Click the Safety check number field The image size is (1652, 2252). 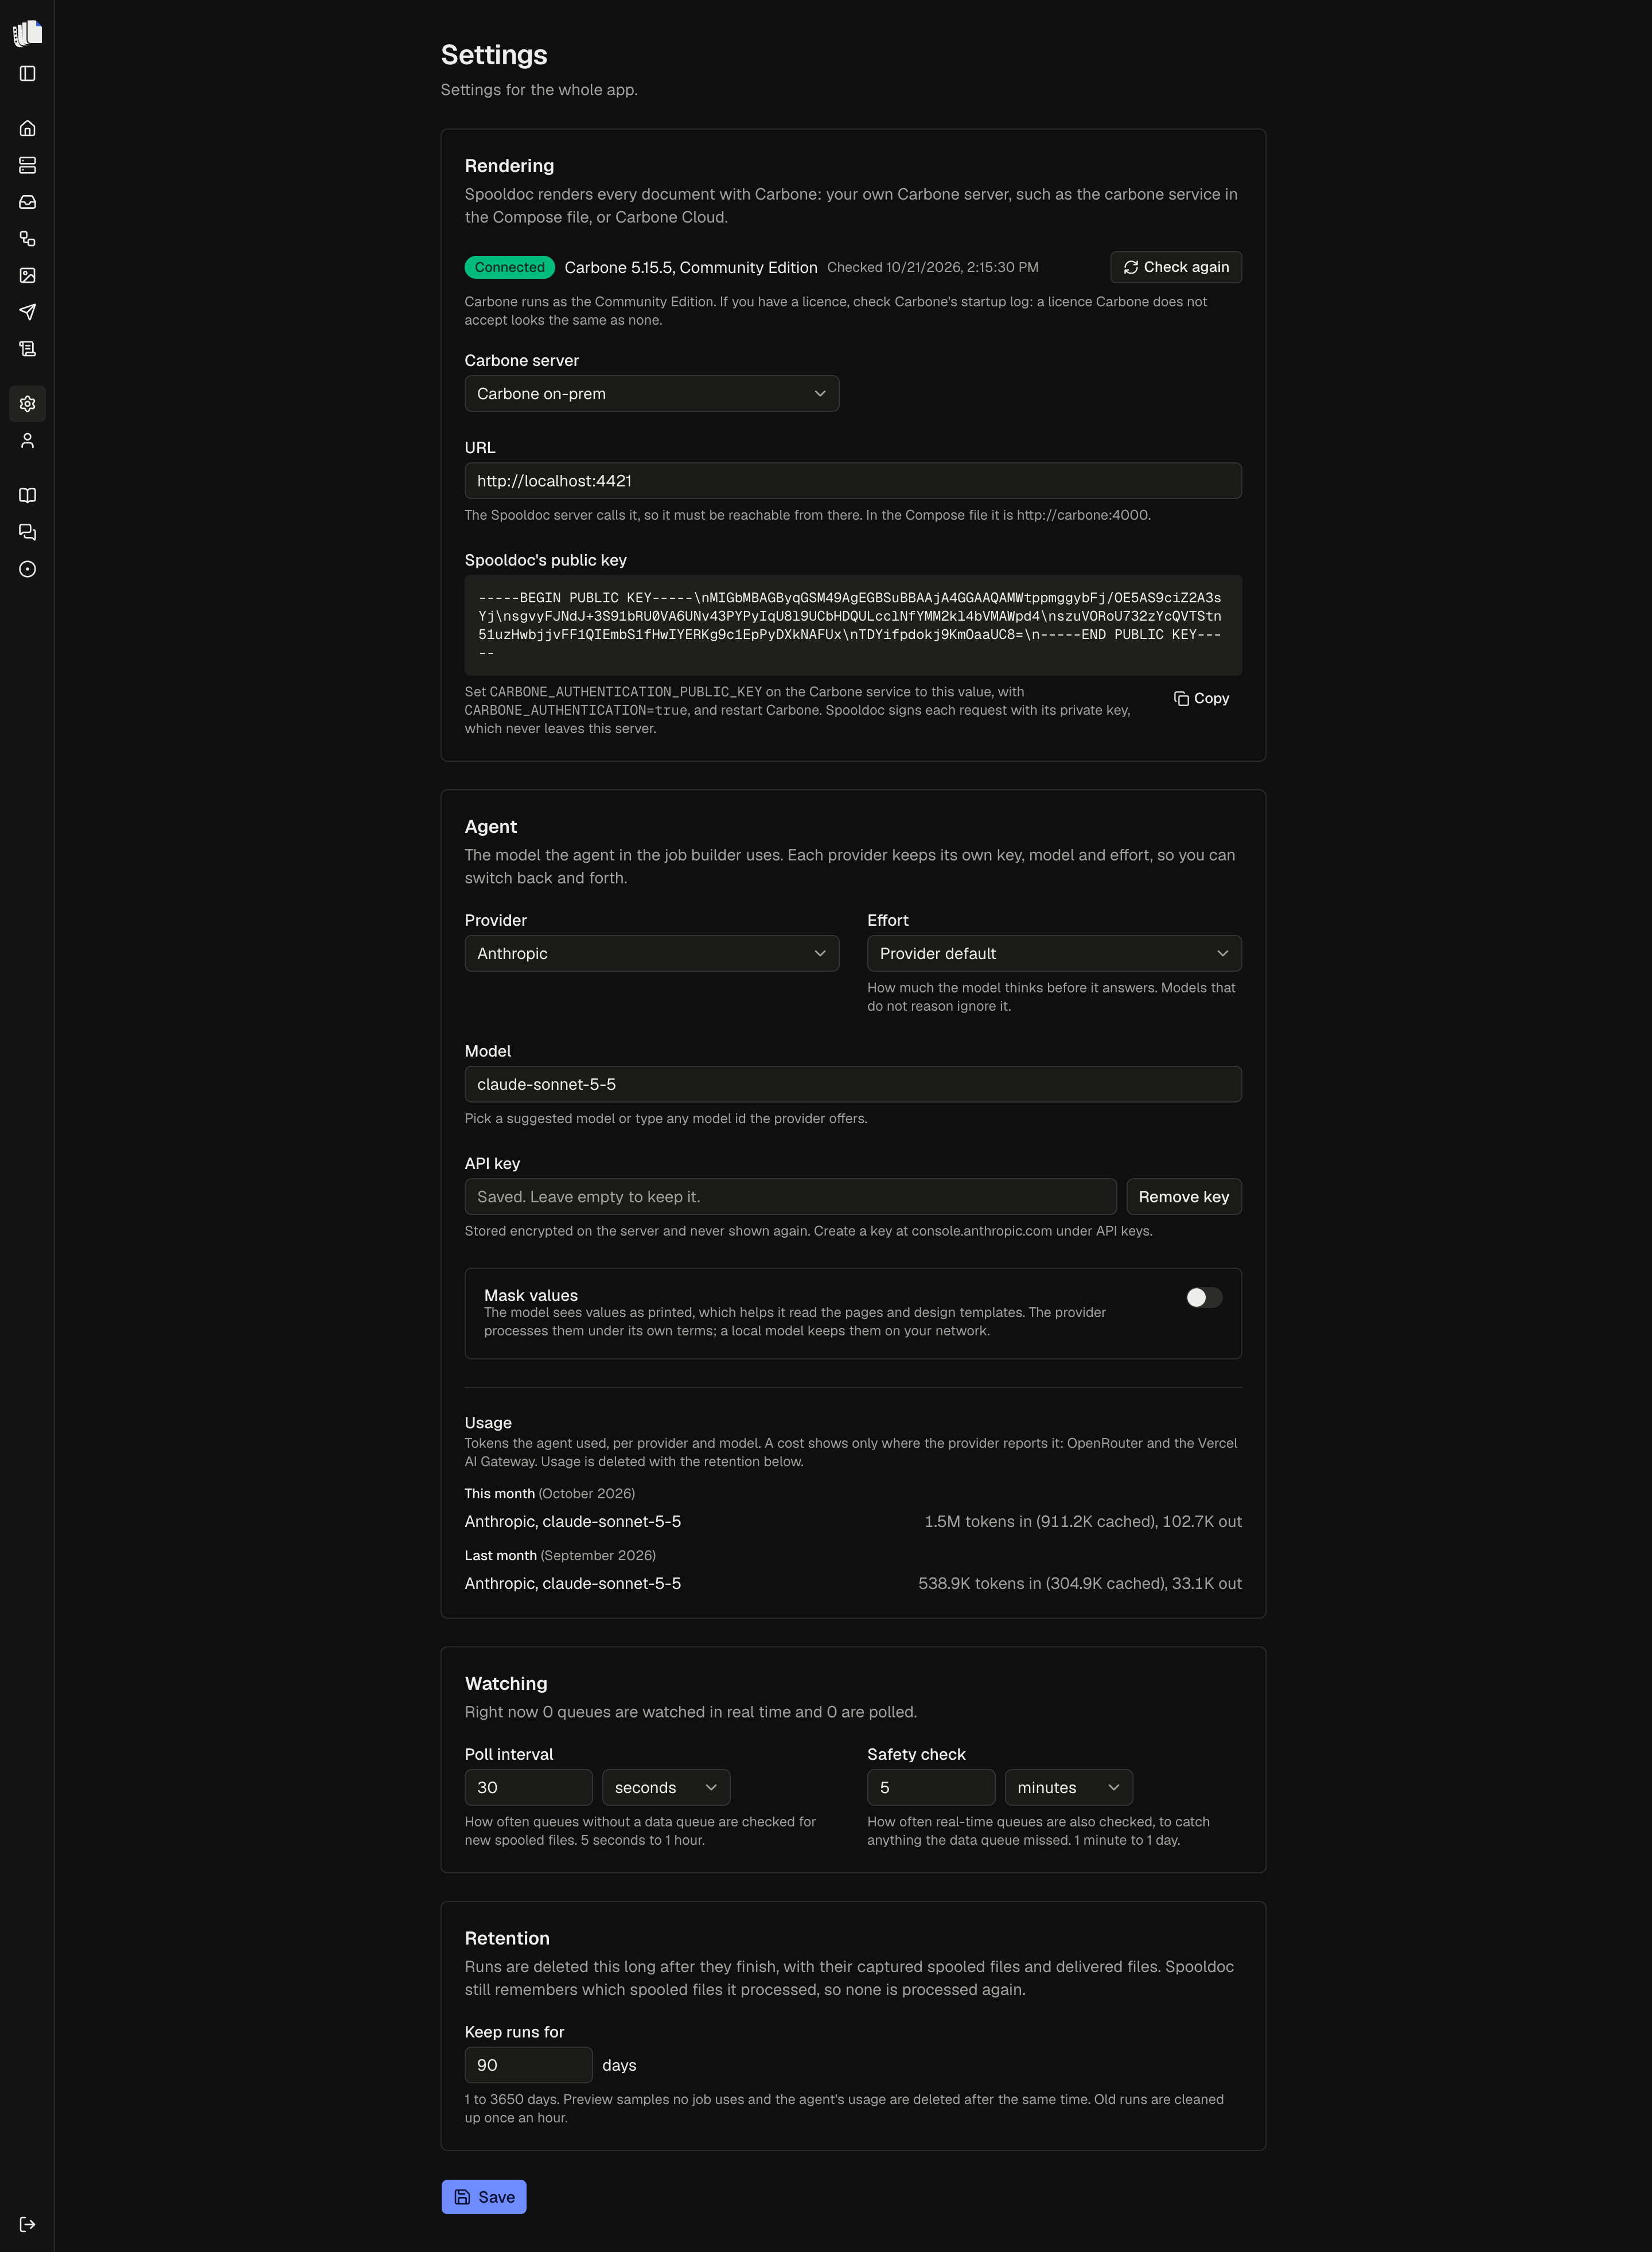[x=931, y=1788]
